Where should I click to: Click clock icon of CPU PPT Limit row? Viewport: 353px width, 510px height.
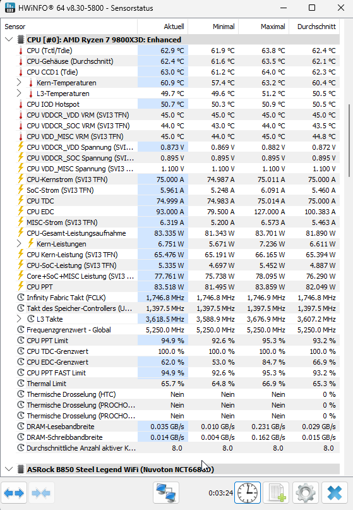coord(21,340)
